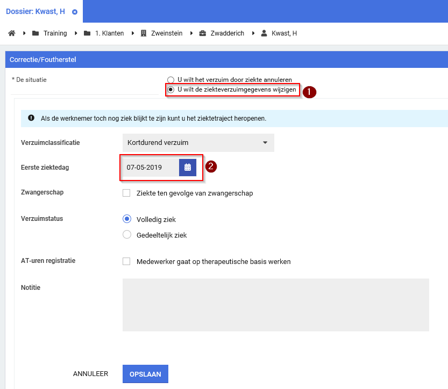Click the Zweinstein building icon
Image resolution: width=448 pixels, height=389 pixels.
144,33
